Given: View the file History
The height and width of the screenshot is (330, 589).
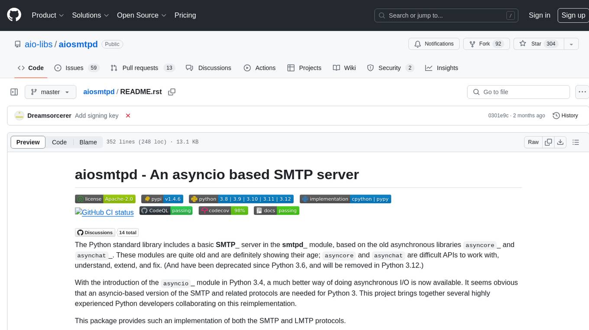Looking at the screenshot, I should click(x=566, y=116).
